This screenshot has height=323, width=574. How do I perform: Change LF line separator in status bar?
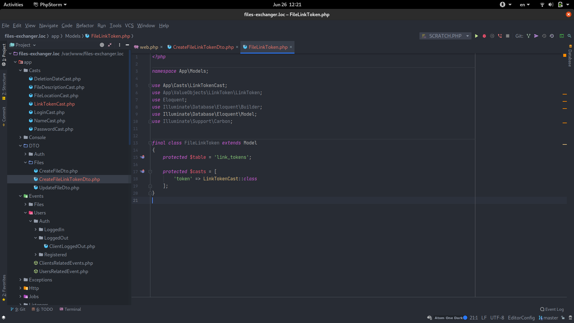pyautogui.click(x=484, y=318)
